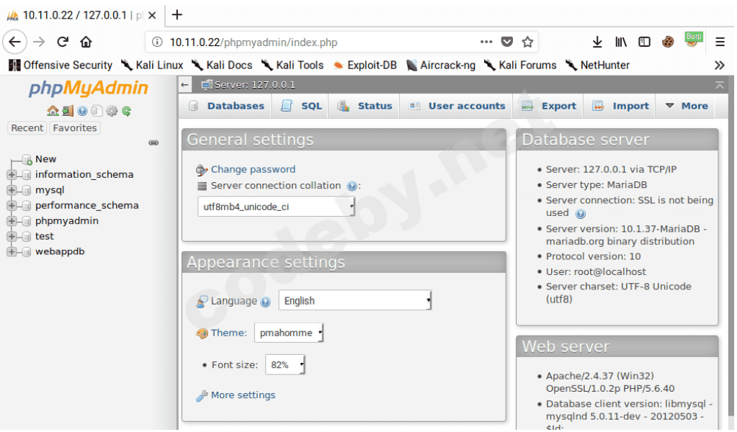Image resolution: width=737 pixels, height=432 pixels.
Task: Expand the webappdb database node
Action: coord(12,252)
